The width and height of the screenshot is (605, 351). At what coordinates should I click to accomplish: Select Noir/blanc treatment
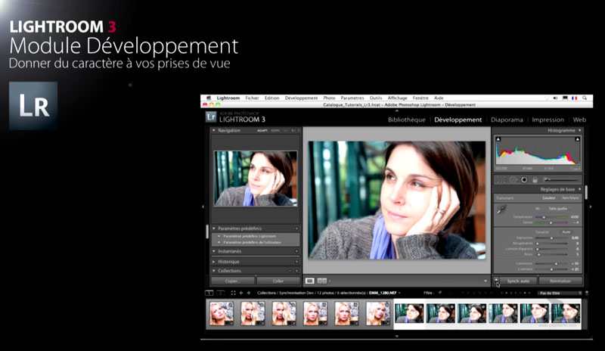[x=570, y=198]
